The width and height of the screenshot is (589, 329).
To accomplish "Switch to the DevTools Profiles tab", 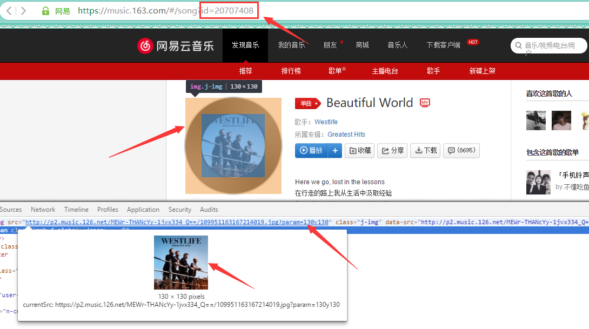I will point(108,210).
